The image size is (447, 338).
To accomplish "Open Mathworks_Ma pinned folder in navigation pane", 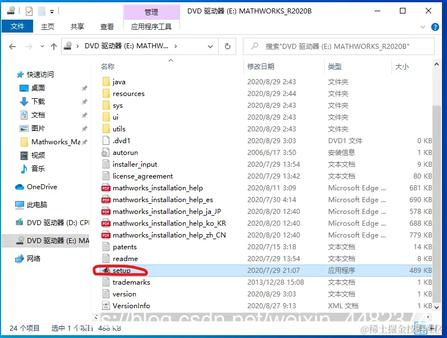I will pos(56,141).
